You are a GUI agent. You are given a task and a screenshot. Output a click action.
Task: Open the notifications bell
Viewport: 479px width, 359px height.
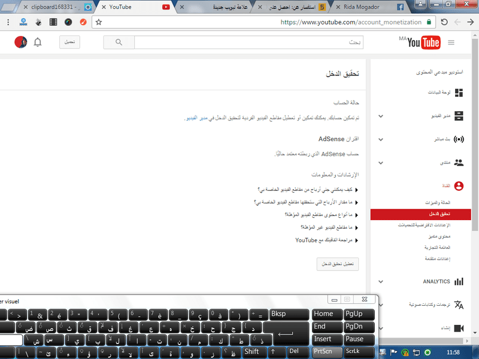(x=37, y=42)
